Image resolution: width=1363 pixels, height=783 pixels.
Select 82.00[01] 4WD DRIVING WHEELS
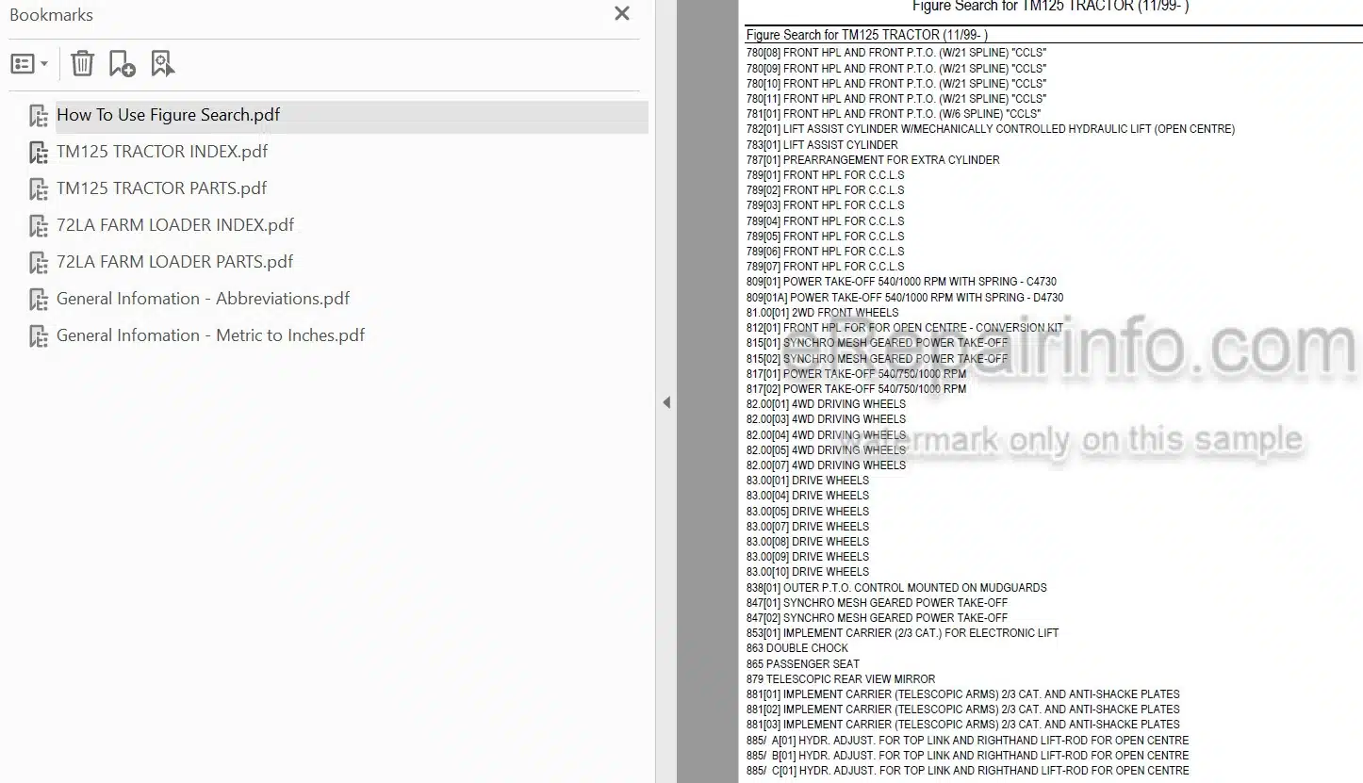(x=826, y=404)
